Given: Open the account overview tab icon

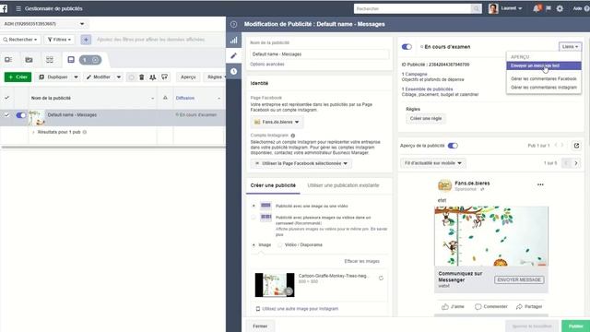Looking at the screenshot, I should (x=8, y=59).
